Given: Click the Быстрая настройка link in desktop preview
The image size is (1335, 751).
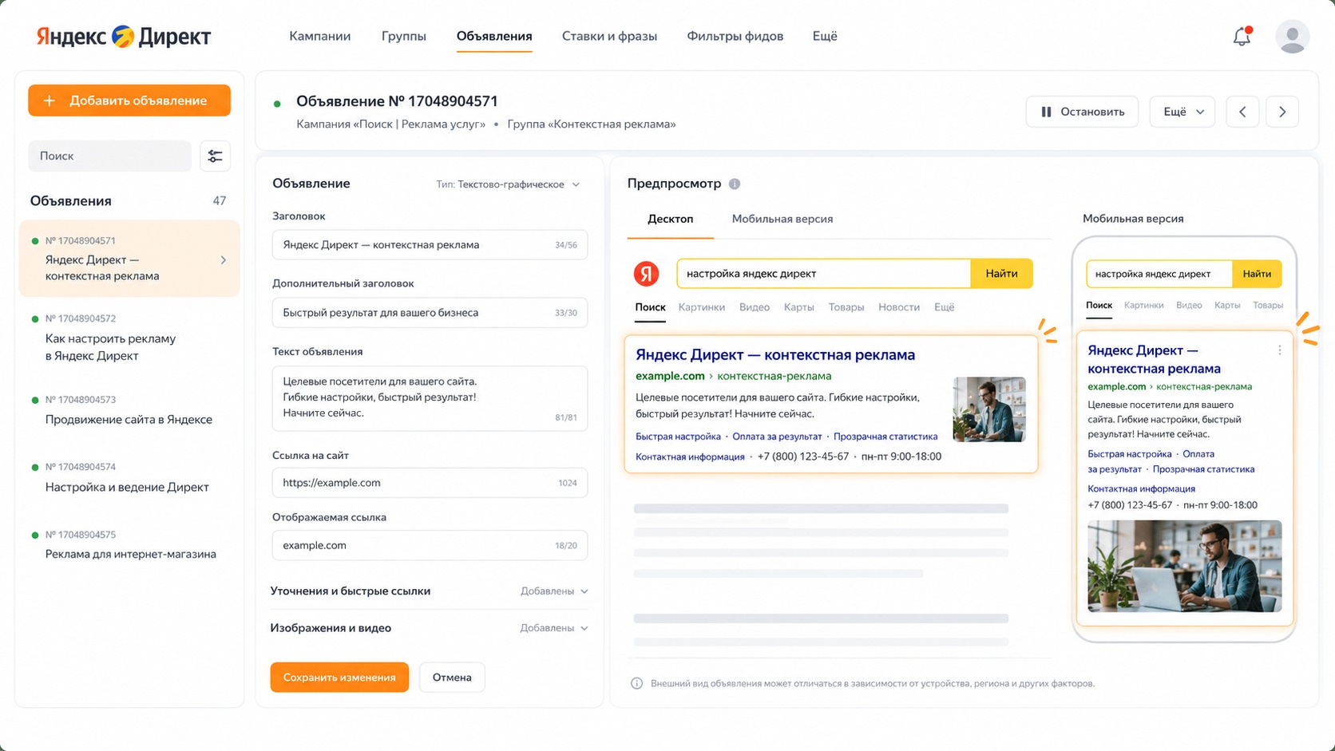Looking at the screenshot, I should (x=678, y=437).
